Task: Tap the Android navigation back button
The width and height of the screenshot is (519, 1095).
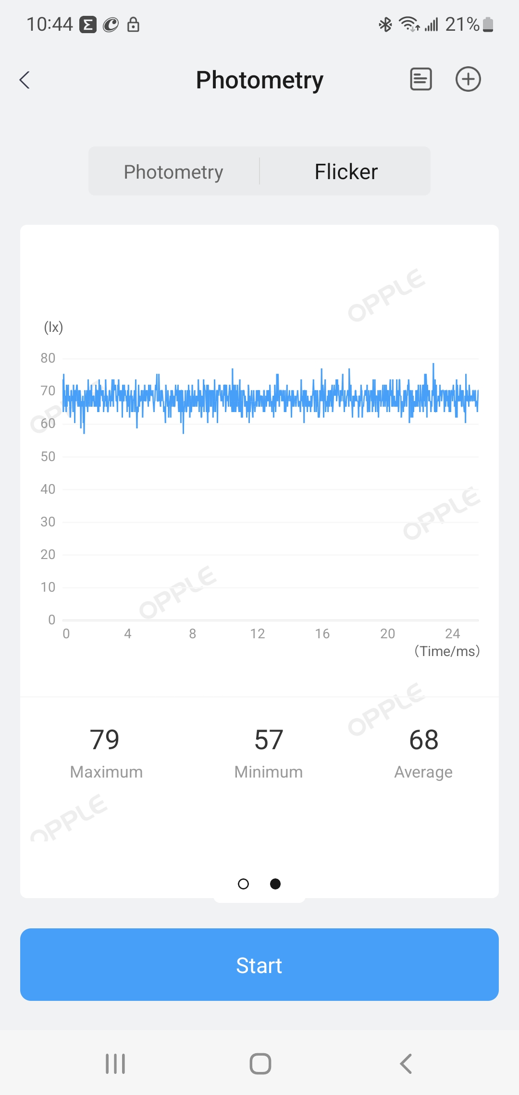Action: 406,1063
